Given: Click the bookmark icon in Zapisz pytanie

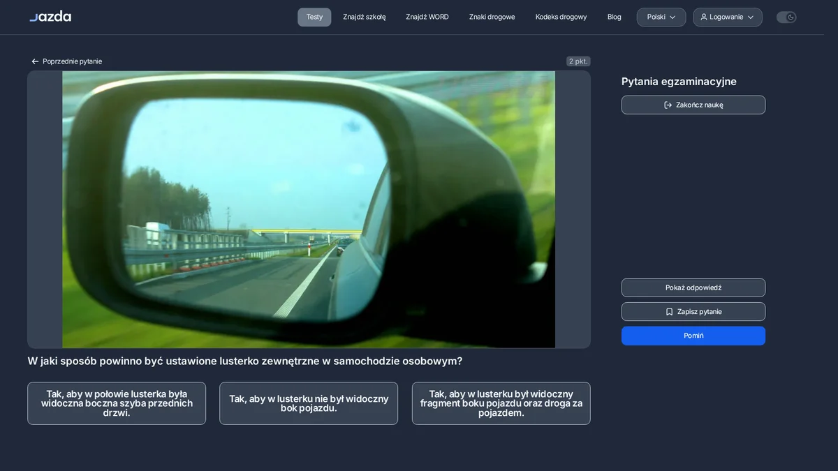Looking at the screenshot, I should tap(669, 312).
